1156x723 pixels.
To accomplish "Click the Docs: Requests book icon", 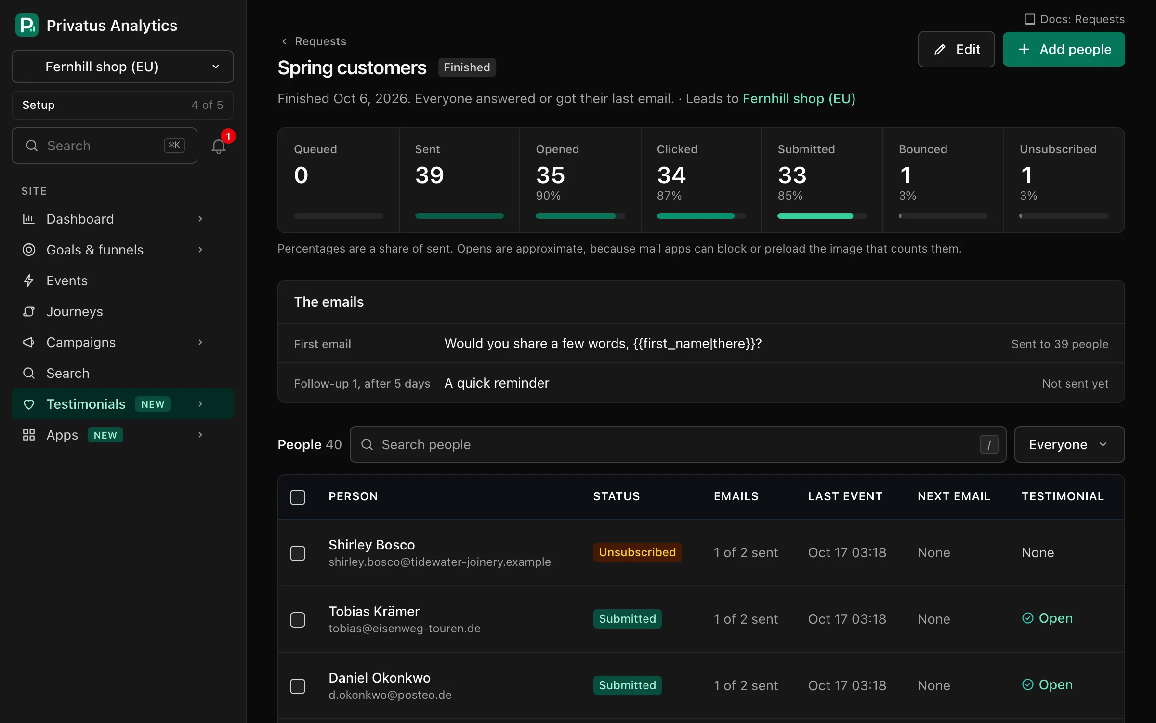I will (1030, 19).
